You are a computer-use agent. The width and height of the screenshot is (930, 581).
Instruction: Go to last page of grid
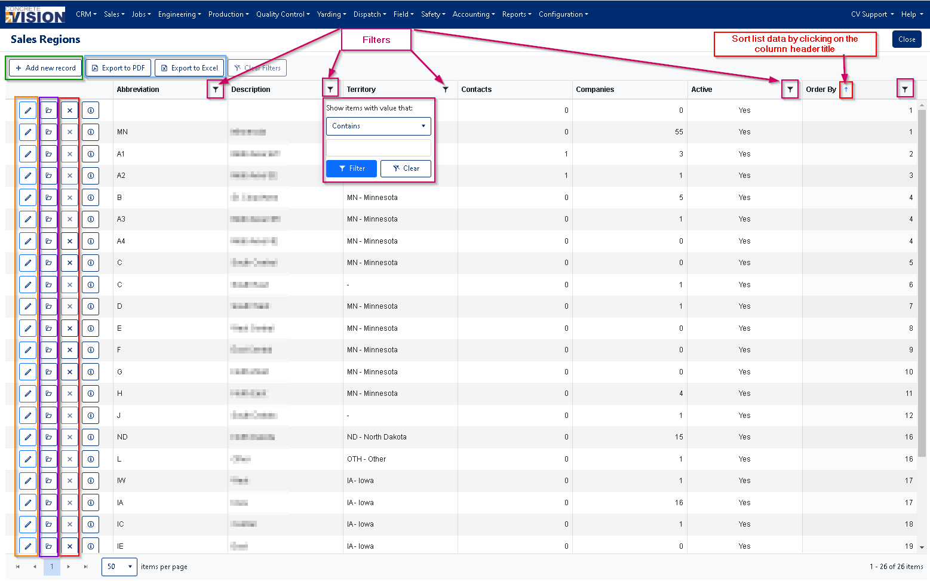point(85,567)
